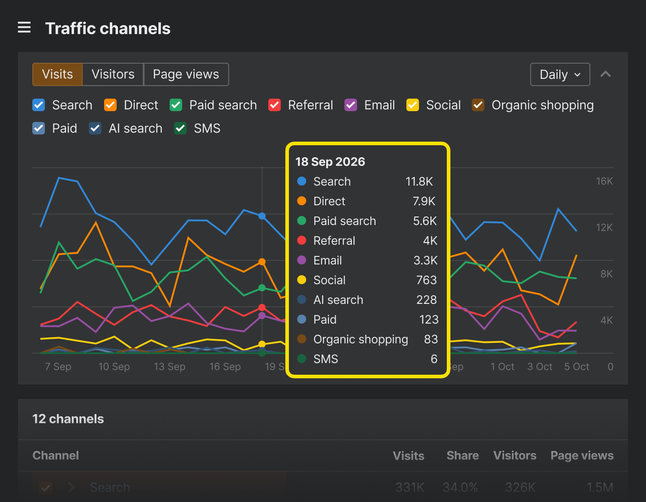Viewport: 646px width, 502px height.
Task: Disable the Email channel checkbox
Action: coord(351,105)
